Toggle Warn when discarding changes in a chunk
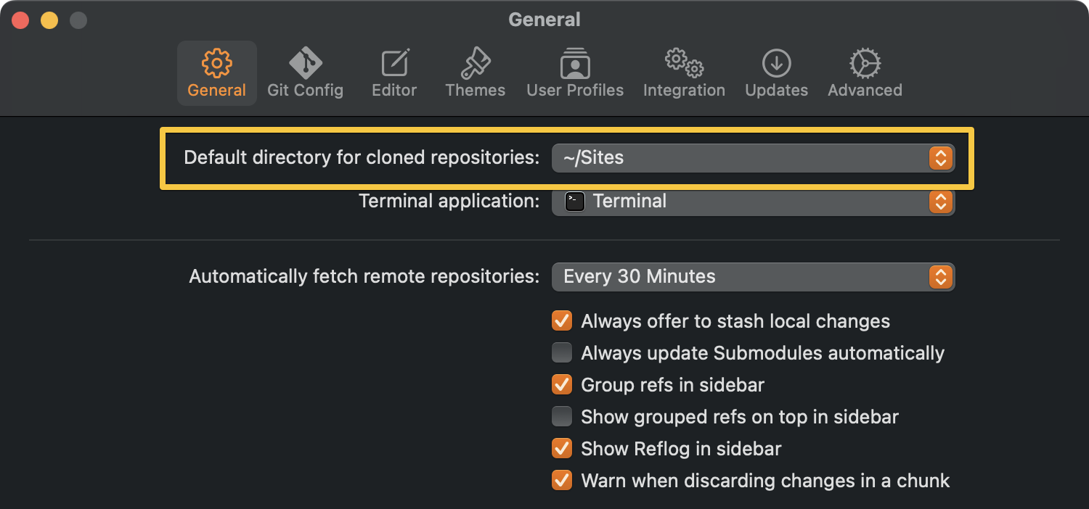This screenshot has width=1089, height=509. point(561,480)
